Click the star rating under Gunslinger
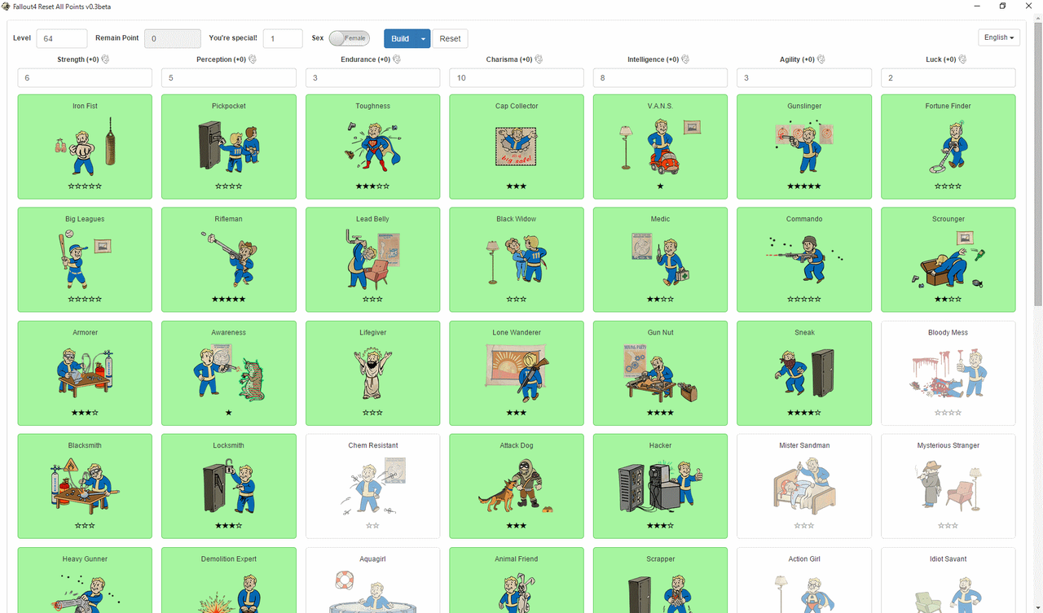Screen dimensions: 1043x613 pyautogui.click(x=805, y=186)
